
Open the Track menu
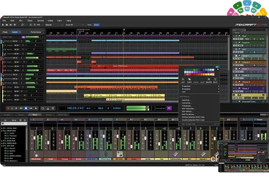pyautogui.click(x=30, y=21)
